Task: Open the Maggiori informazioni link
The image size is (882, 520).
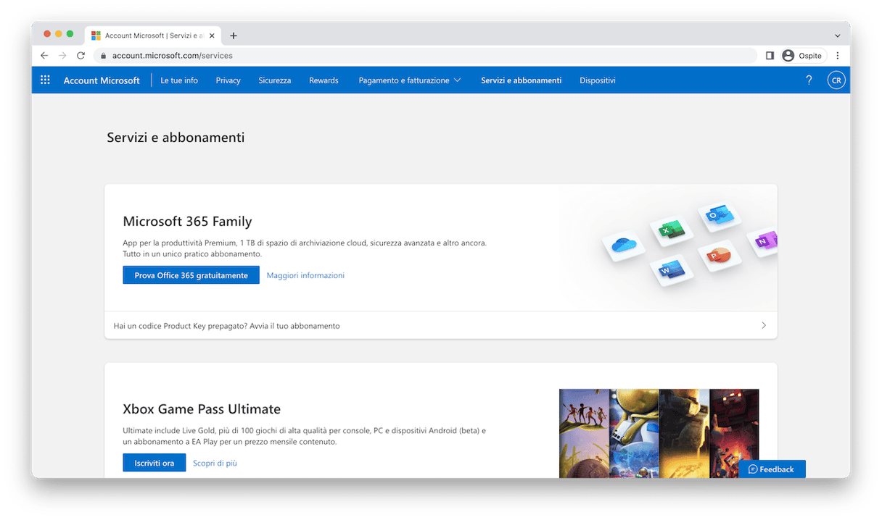Action: (305, 275)
